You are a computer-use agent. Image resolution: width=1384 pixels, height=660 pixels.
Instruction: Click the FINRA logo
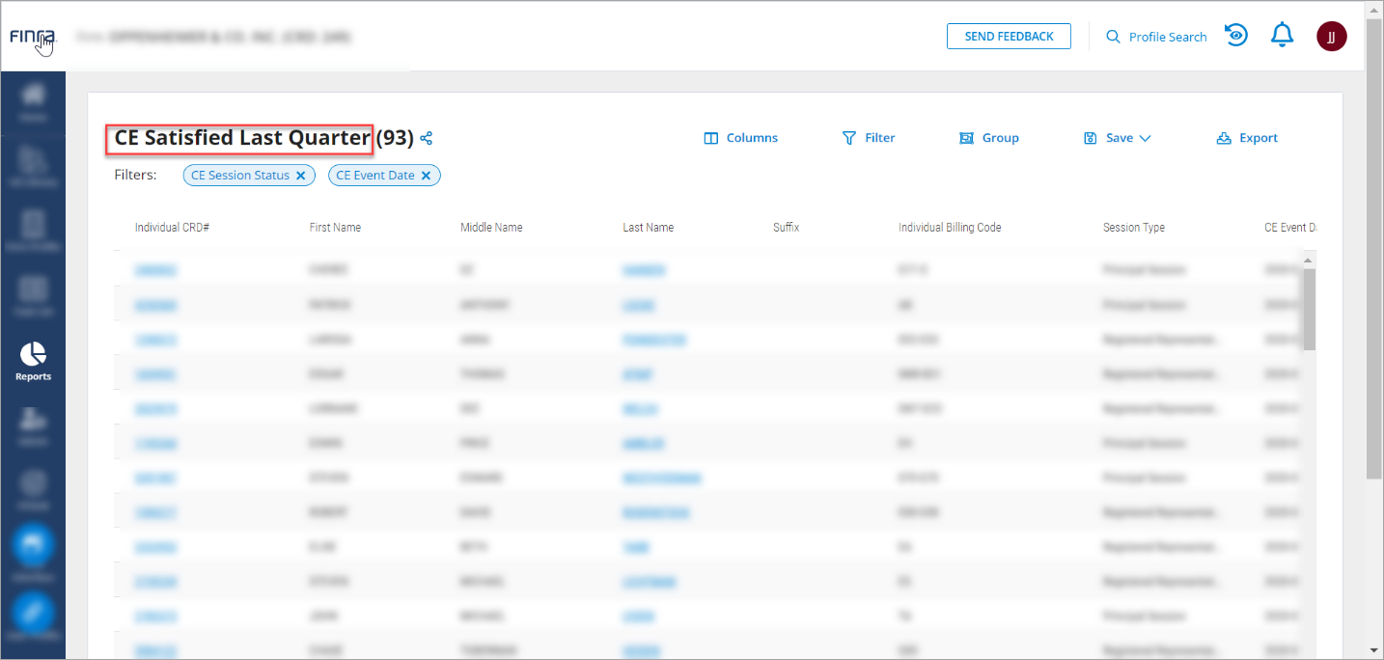click(33, 37)
